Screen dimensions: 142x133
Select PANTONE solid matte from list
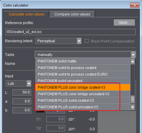[x=83, y=61]
